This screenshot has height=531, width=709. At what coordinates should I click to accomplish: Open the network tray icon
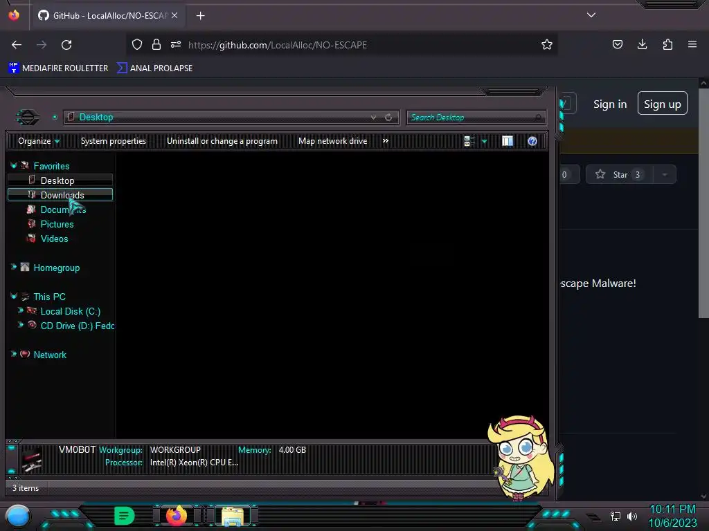(616, 516)
